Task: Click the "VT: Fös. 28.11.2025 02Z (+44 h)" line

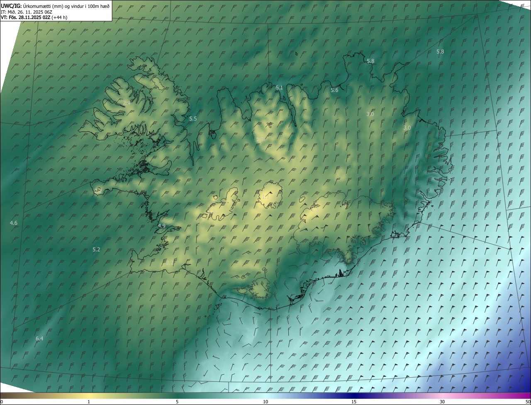Action: pyautogui.click(x=34, y=17)
